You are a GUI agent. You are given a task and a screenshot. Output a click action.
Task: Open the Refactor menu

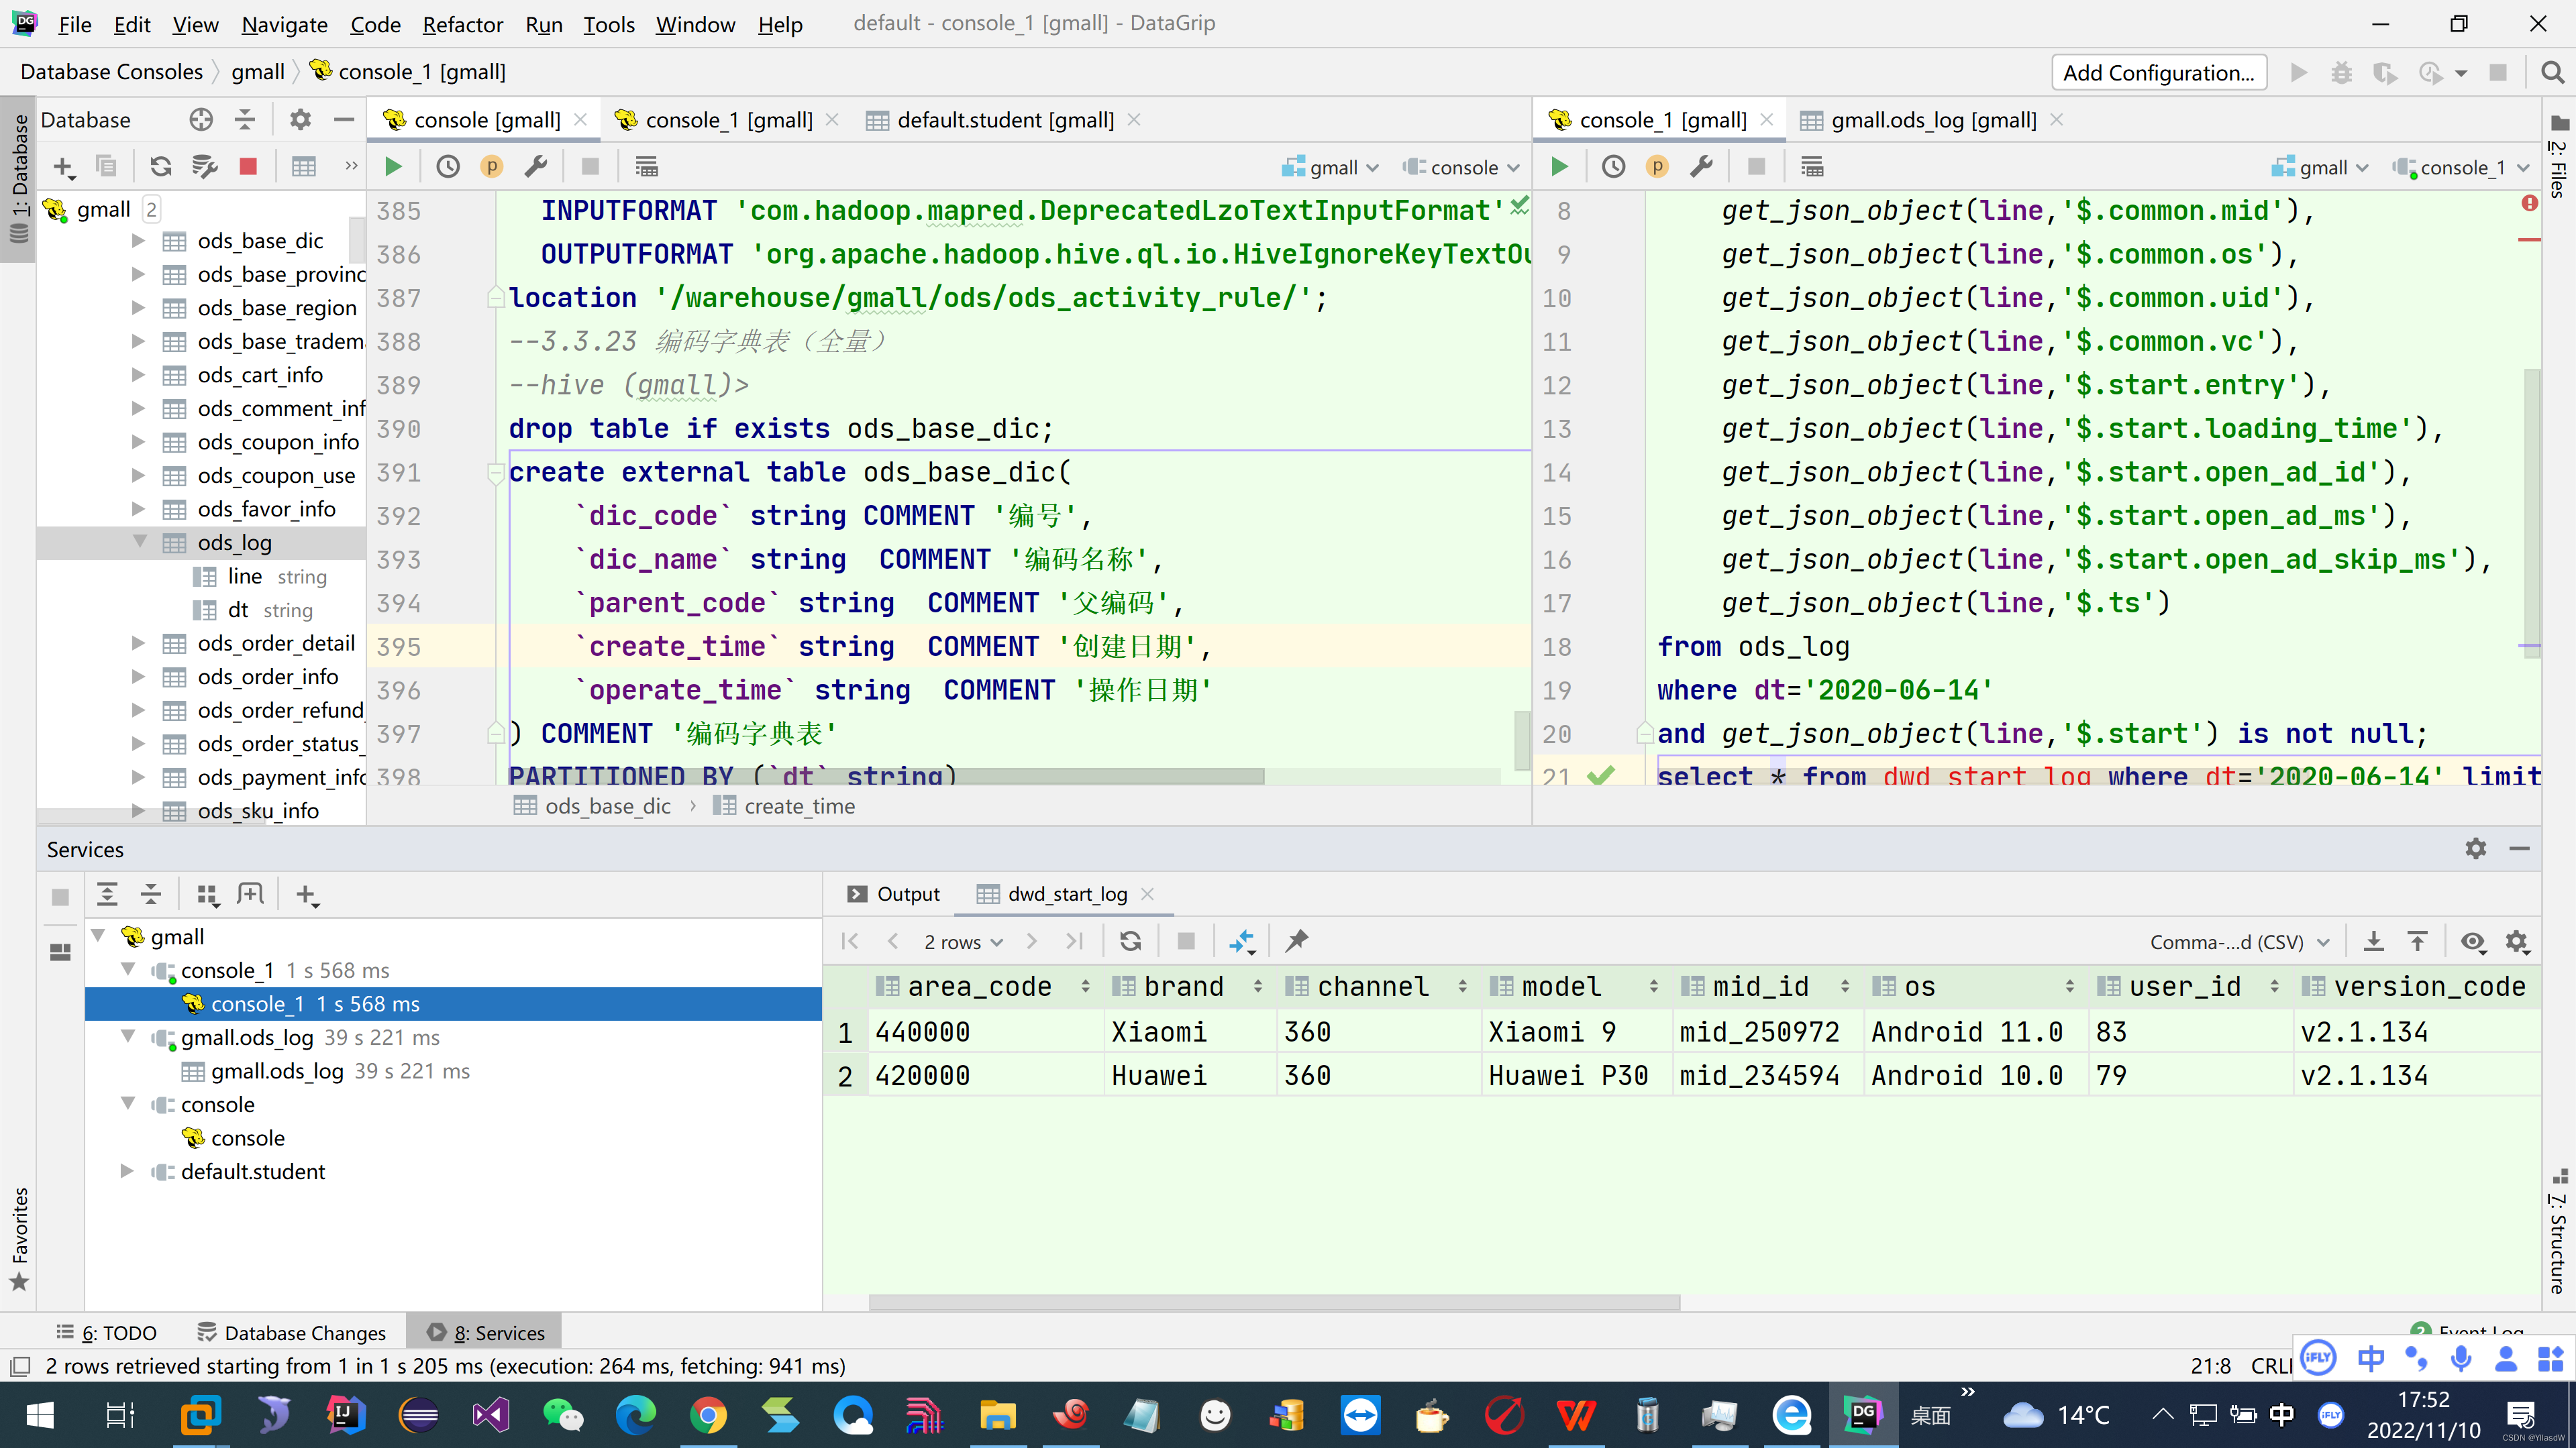pyautogui.click(x=462, y=24)
